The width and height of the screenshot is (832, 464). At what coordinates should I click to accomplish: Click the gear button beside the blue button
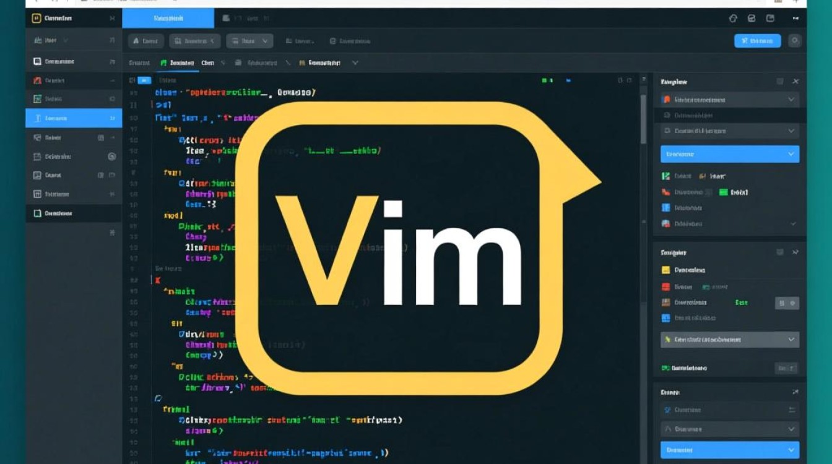795,41
